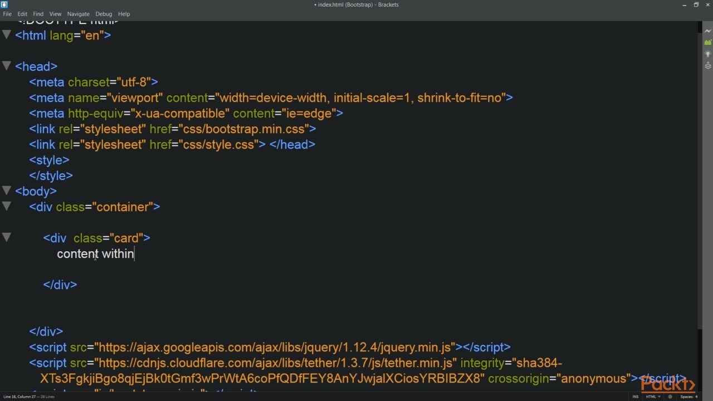Click the "css/bootstrap.min.css" href value
This screenshot has height=401, width=713.
point(243,129)
